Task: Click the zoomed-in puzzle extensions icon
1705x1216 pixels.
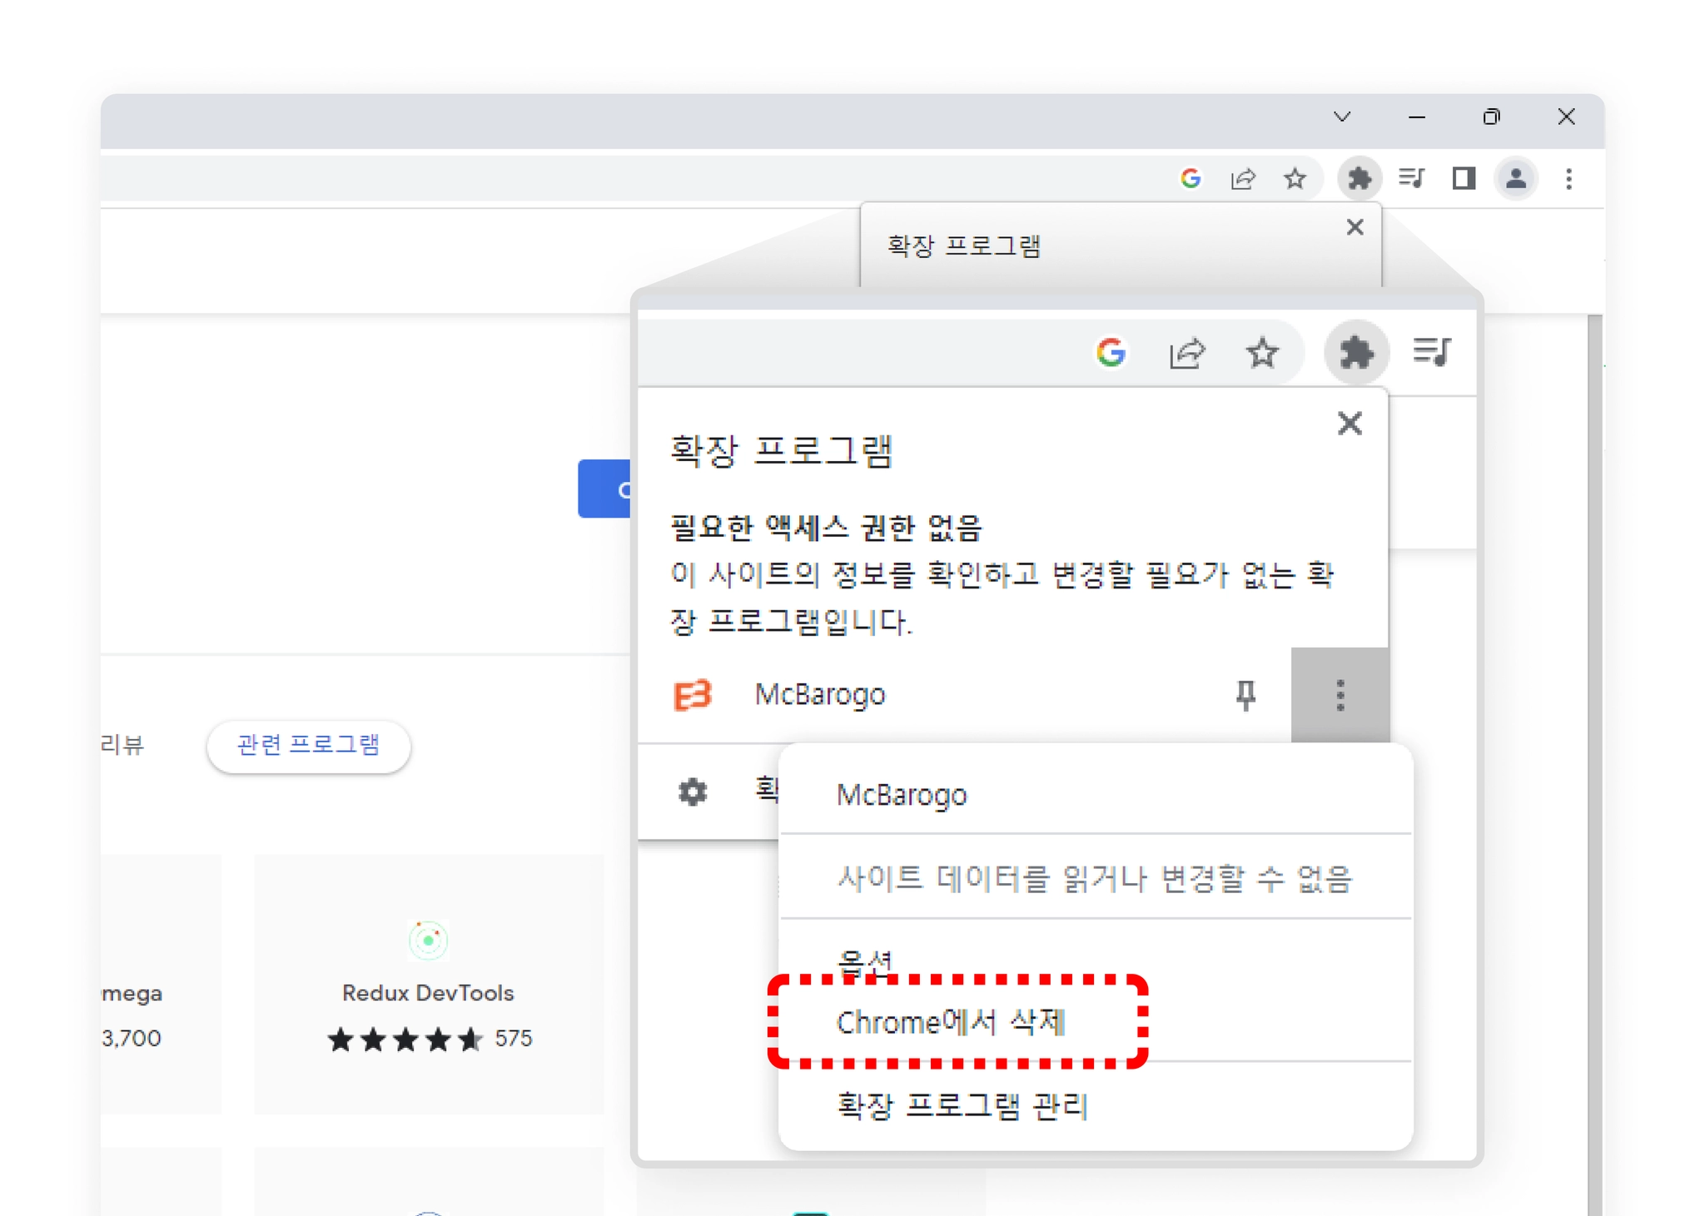Action: [1356, 353]
